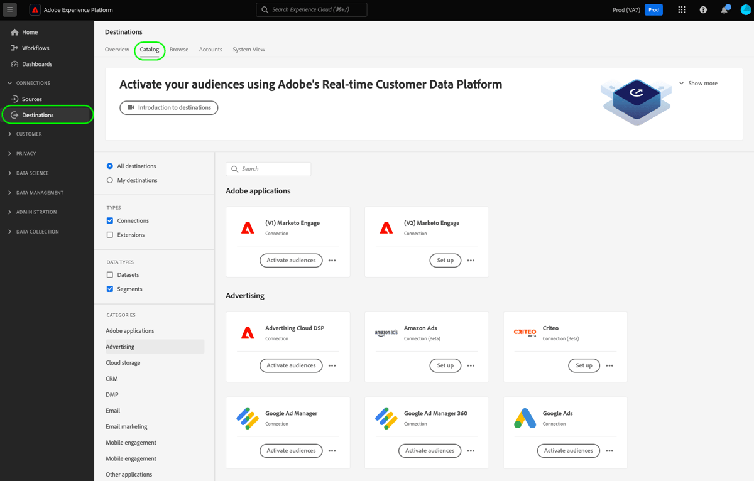Select the My destinations radio button
754x481 pixels.
click(109, 180)
